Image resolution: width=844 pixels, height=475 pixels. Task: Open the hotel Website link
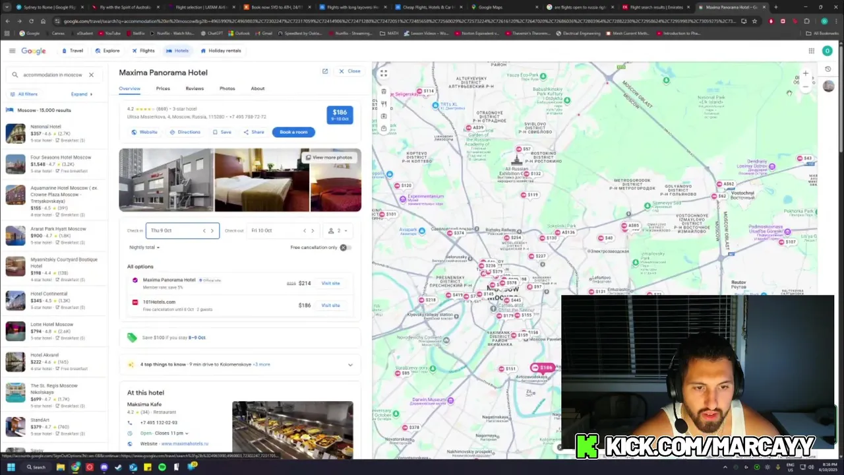point(144,132)
